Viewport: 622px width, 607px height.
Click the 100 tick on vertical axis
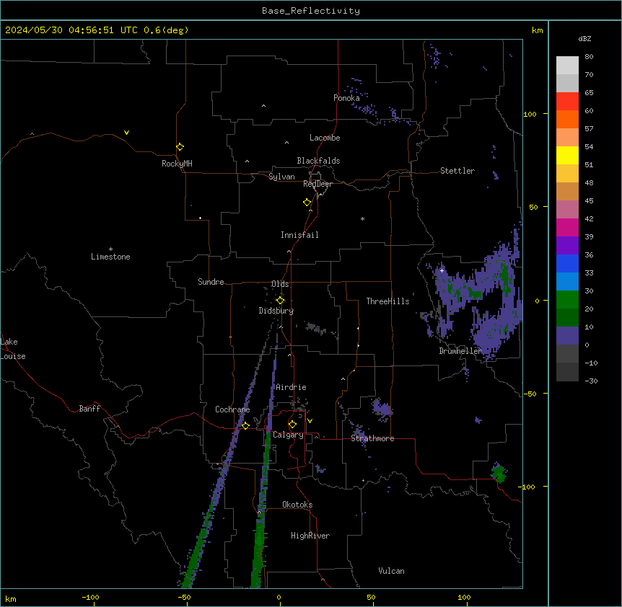530,114
